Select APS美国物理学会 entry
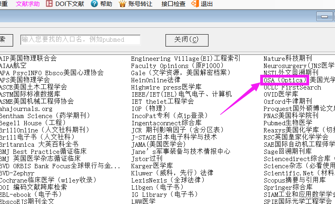This screenshot has width=335, height=204. [x=25, y=80]
